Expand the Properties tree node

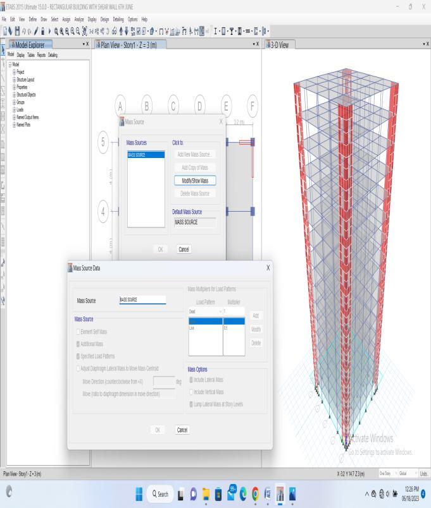click(x=15, y=87)
